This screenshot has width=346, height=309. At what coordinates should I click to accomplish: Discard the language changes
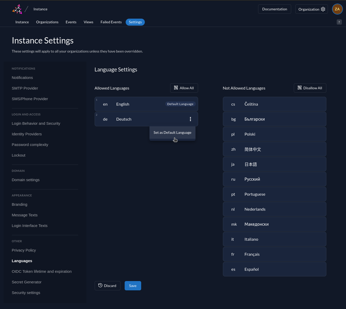(107, 286)
